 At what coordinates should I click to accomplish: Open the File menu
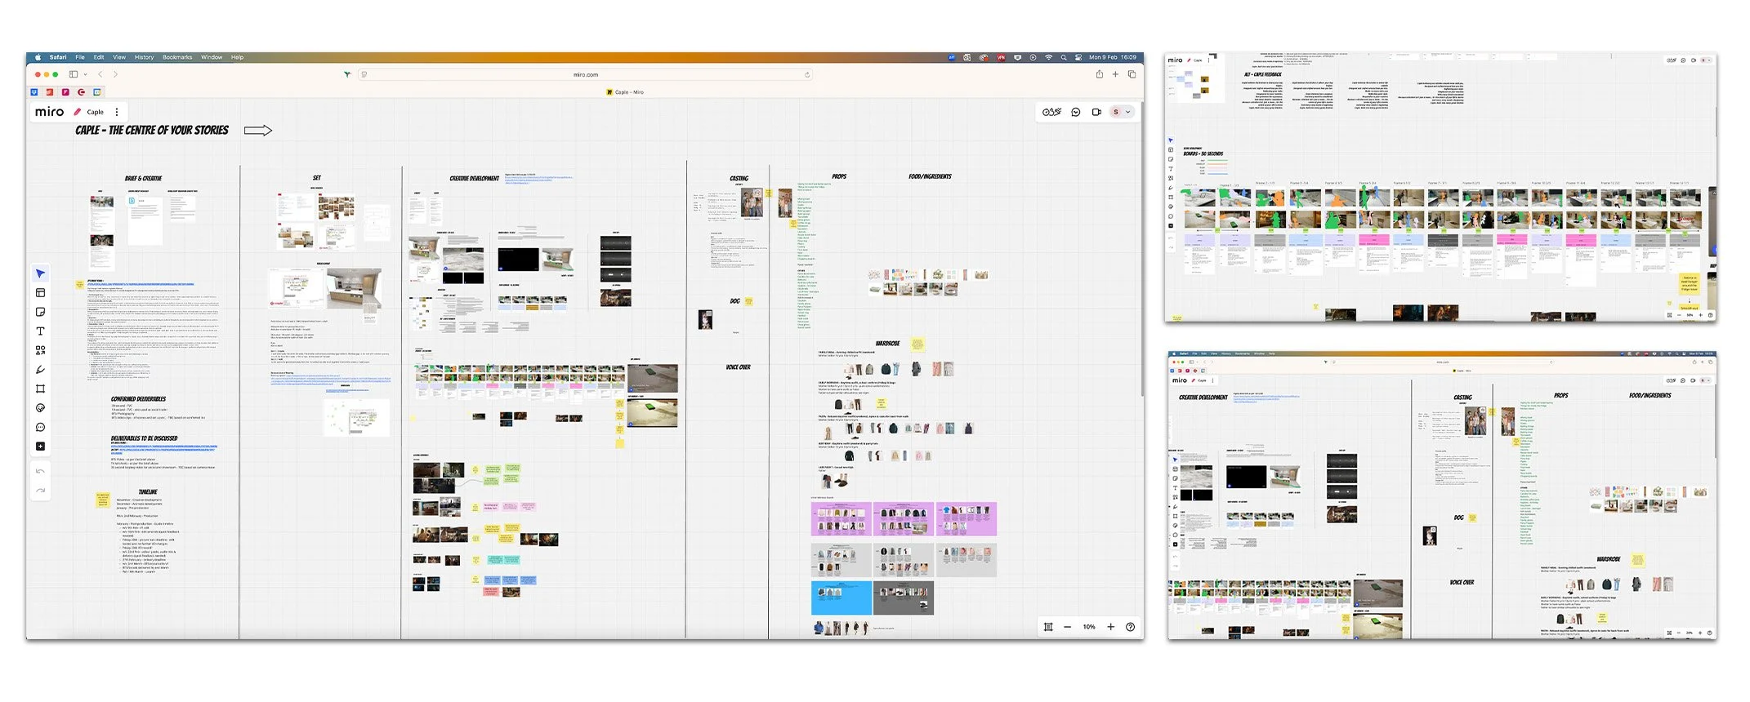pos(80,57)
